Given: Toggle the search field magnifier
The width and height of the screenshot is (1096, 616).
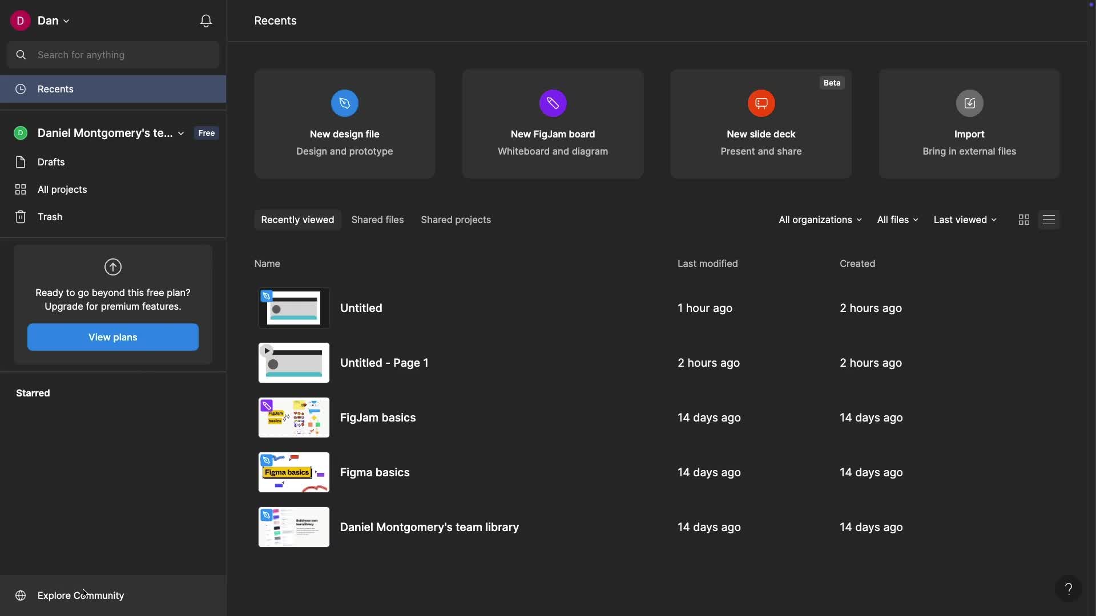Looking at the screenshot, I should pyautogui.click(x=21, y=55).
